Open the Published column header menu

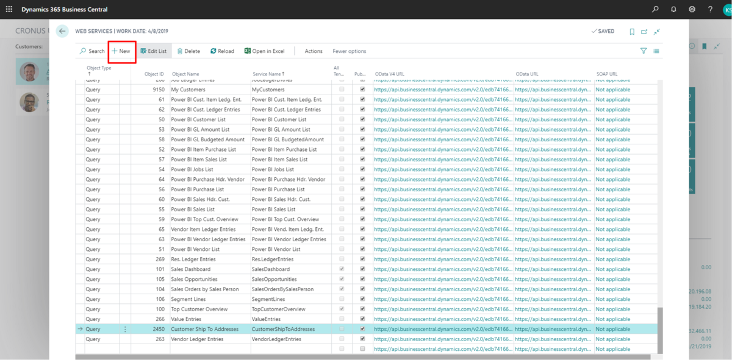pyautogui.click(x=360, y=74)
